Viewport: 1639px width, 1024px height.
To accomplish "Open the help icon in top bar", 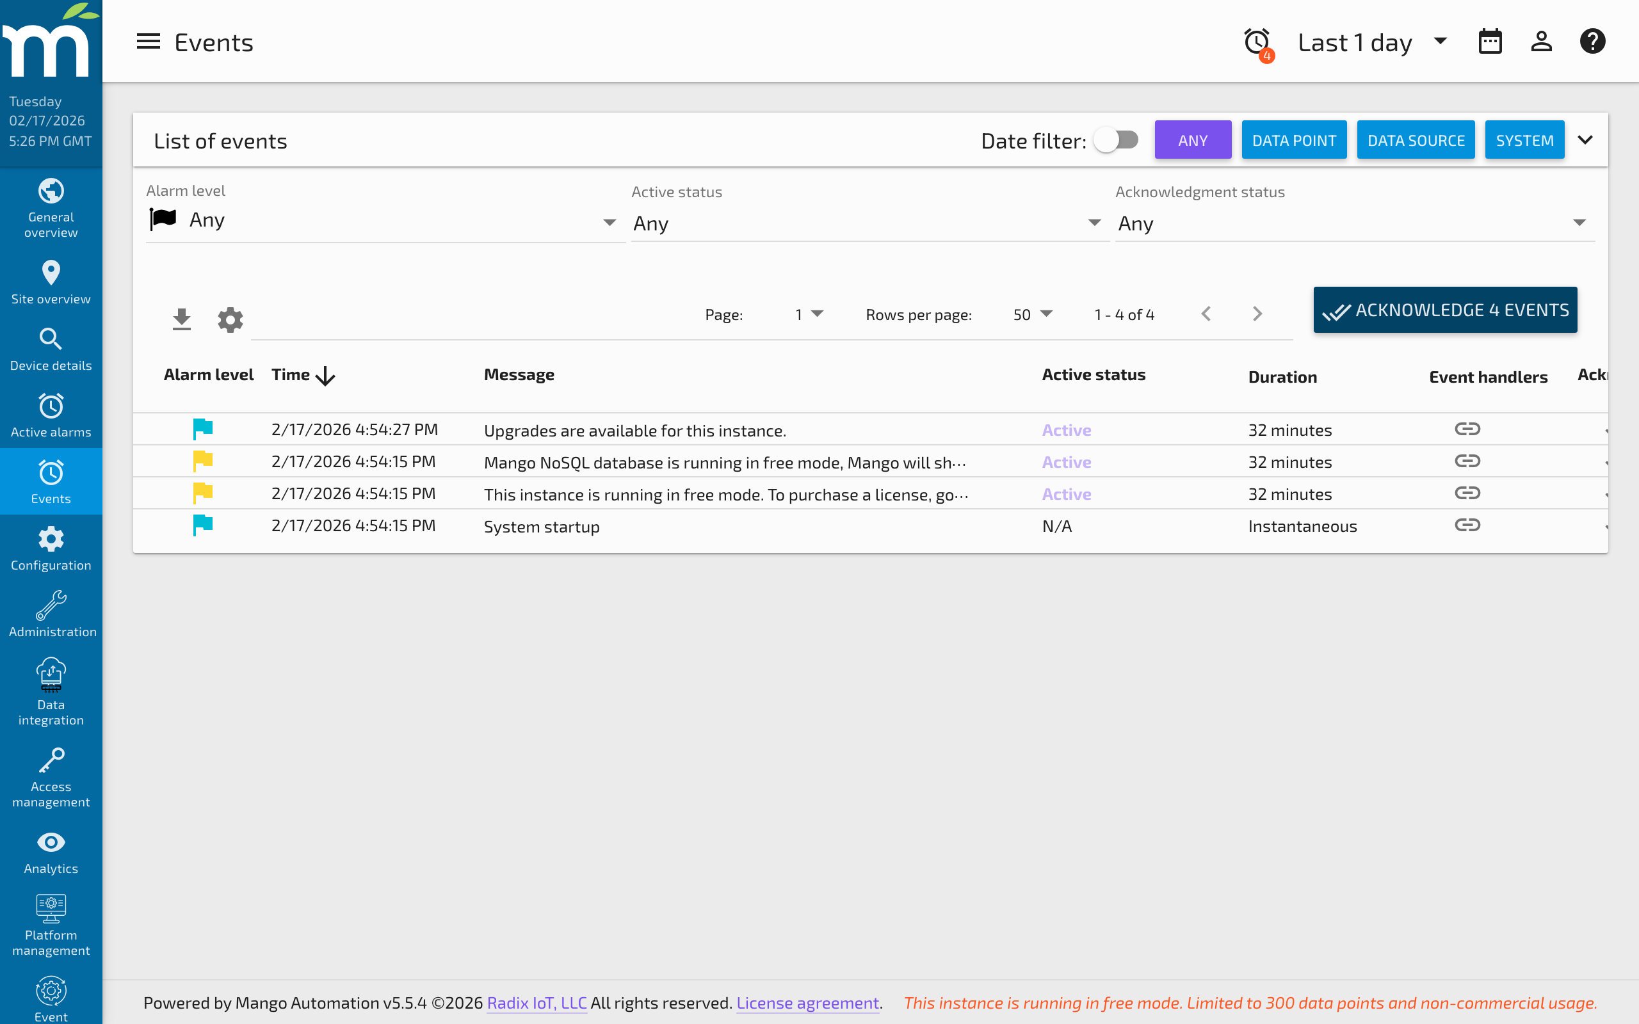I will click(x=1593, y=42).
